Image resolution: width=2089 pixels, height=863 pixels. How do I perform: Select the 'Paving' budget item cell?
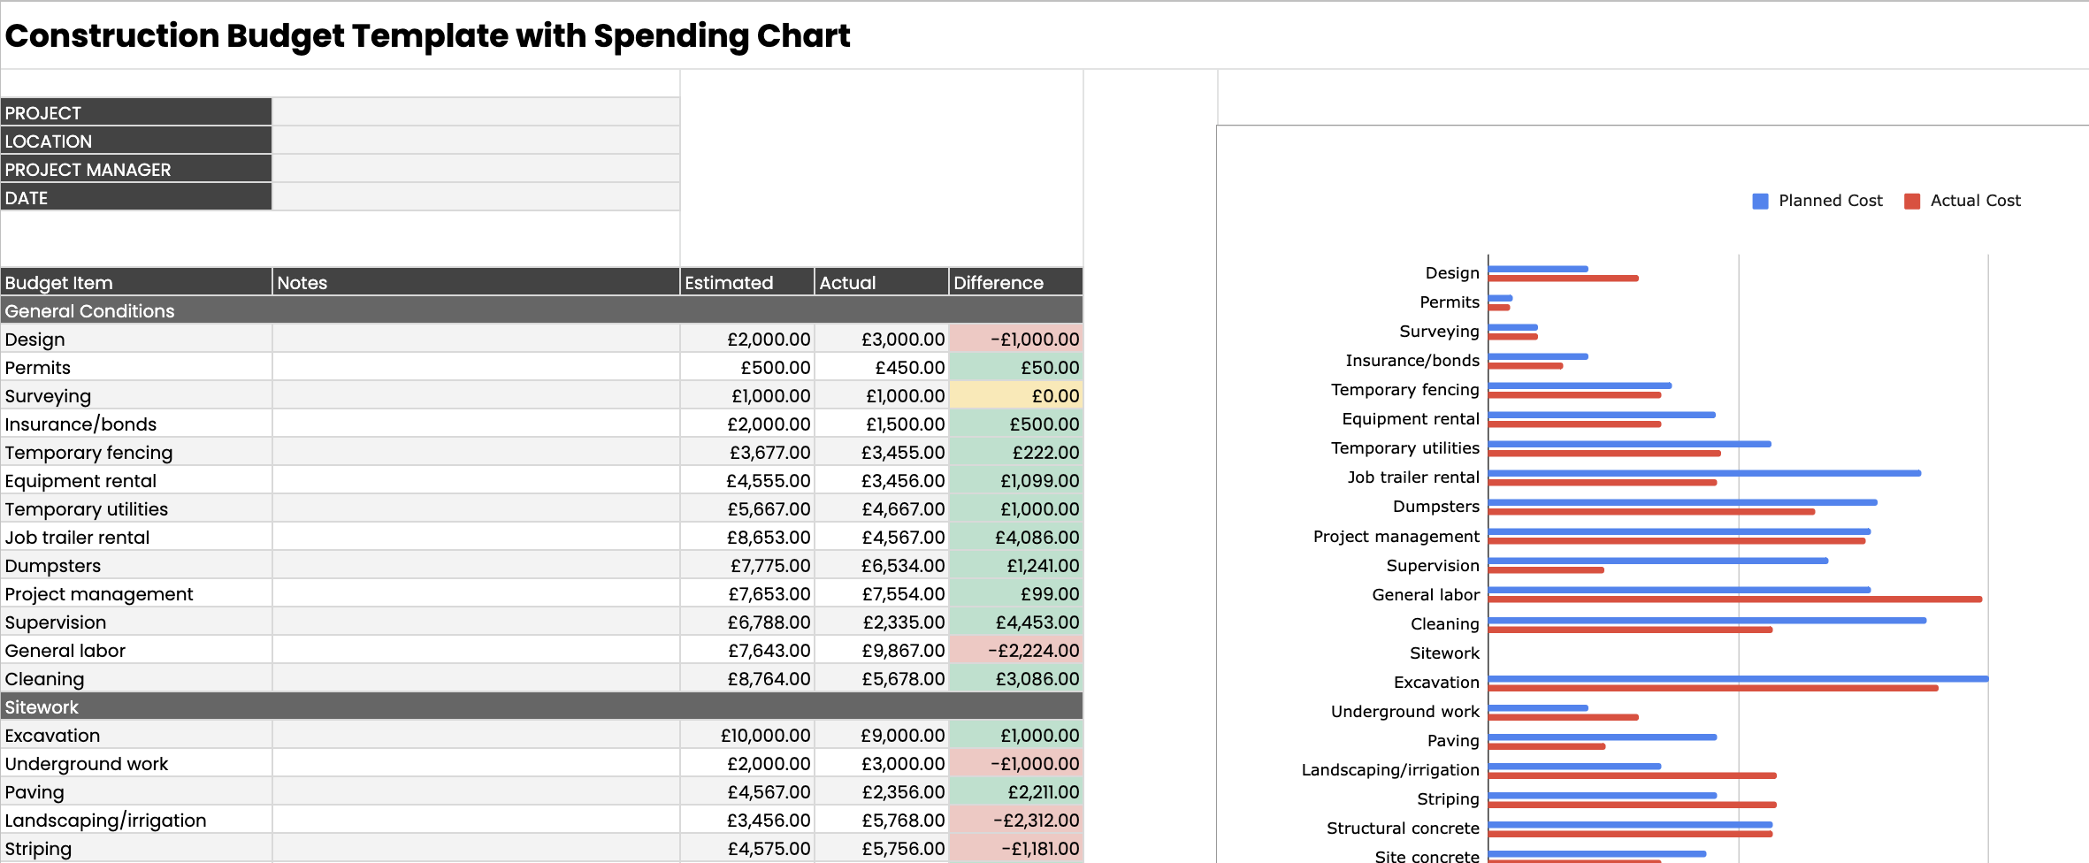tap(136, 791)
